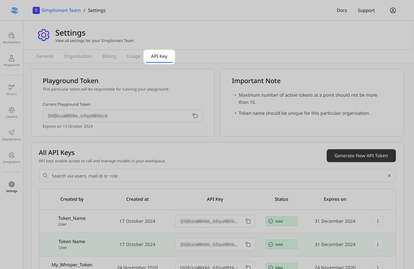The image size is (414, 269).
Task: Click 17 October 2024 in Token Name row
Action: [137, 244]
